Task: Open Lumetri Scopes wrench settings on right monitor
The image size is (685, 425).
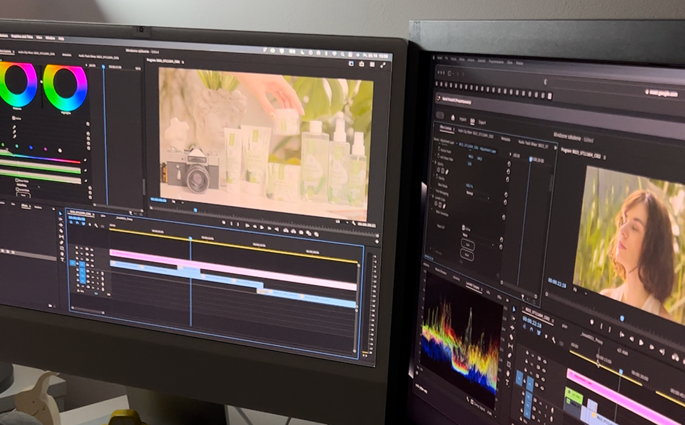Action: point(469,398)
